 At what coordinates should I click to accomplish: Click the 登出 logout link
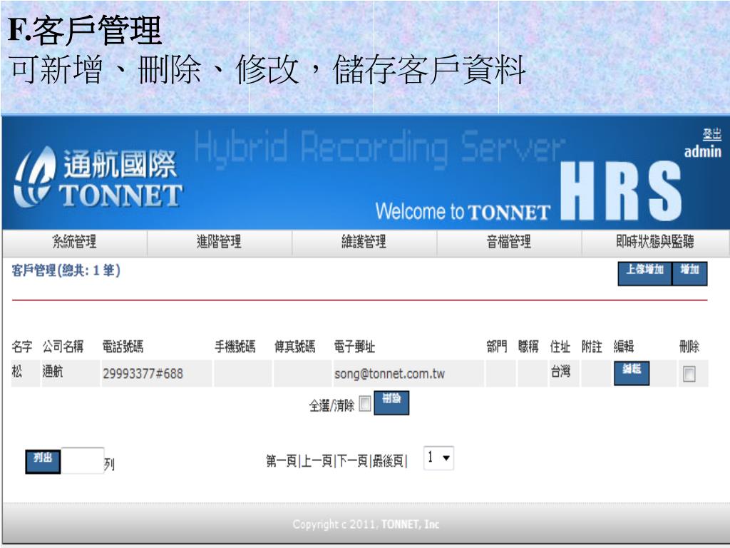[712, 135]
